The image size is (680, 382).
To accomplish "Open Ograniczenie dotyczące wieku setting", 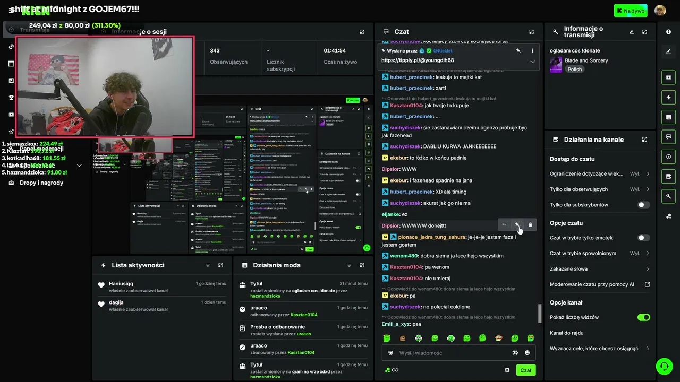I will coord(600,173).
